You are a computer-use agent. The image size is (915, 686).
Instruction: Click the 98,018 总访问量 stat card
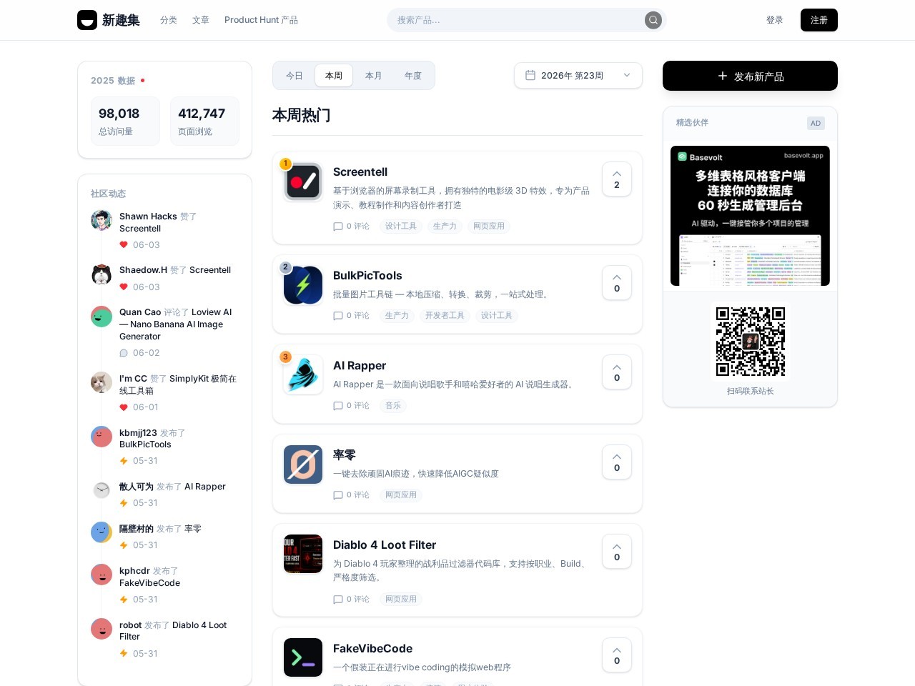point(125,121)
